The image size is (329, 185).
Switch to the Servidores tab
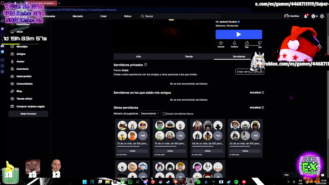[239, 57]
